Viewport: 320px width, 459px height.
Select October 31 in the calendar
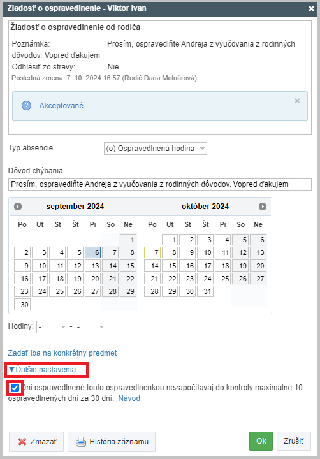(x=205, y=291)
